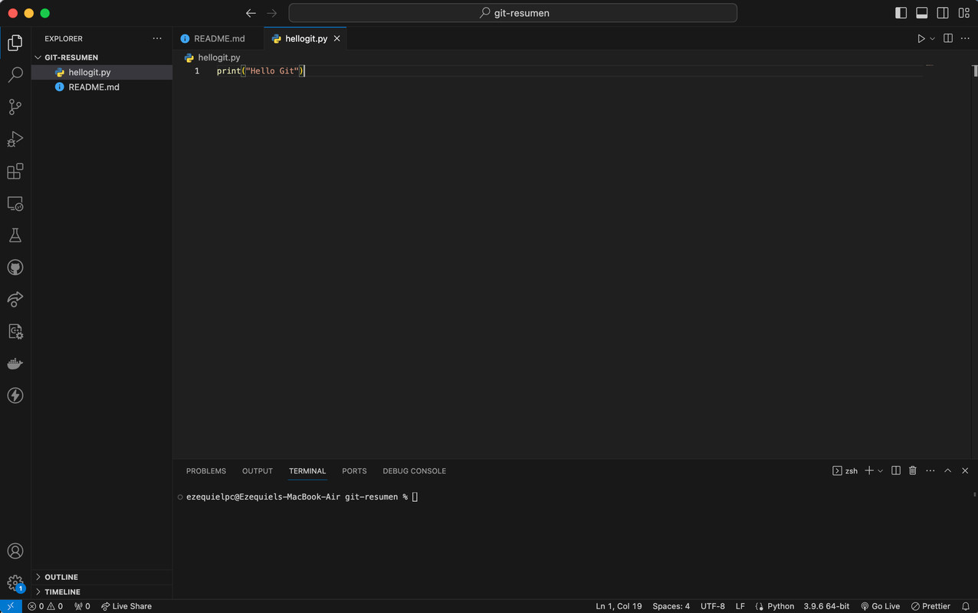Select the TERMINAL panel tab
The height and width of the screenshot is (613, 978).
click(307, 471)
